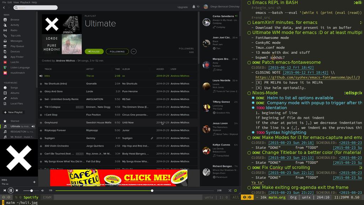The height and width of the screenshot is (205, 364).
Task: Go back with the navigation arrow
Action: pyautogui.click(x=4, y=8)
